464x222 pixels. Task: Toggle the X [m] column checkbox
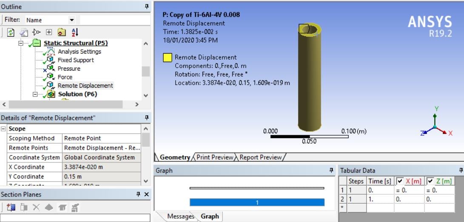(399, 181)
